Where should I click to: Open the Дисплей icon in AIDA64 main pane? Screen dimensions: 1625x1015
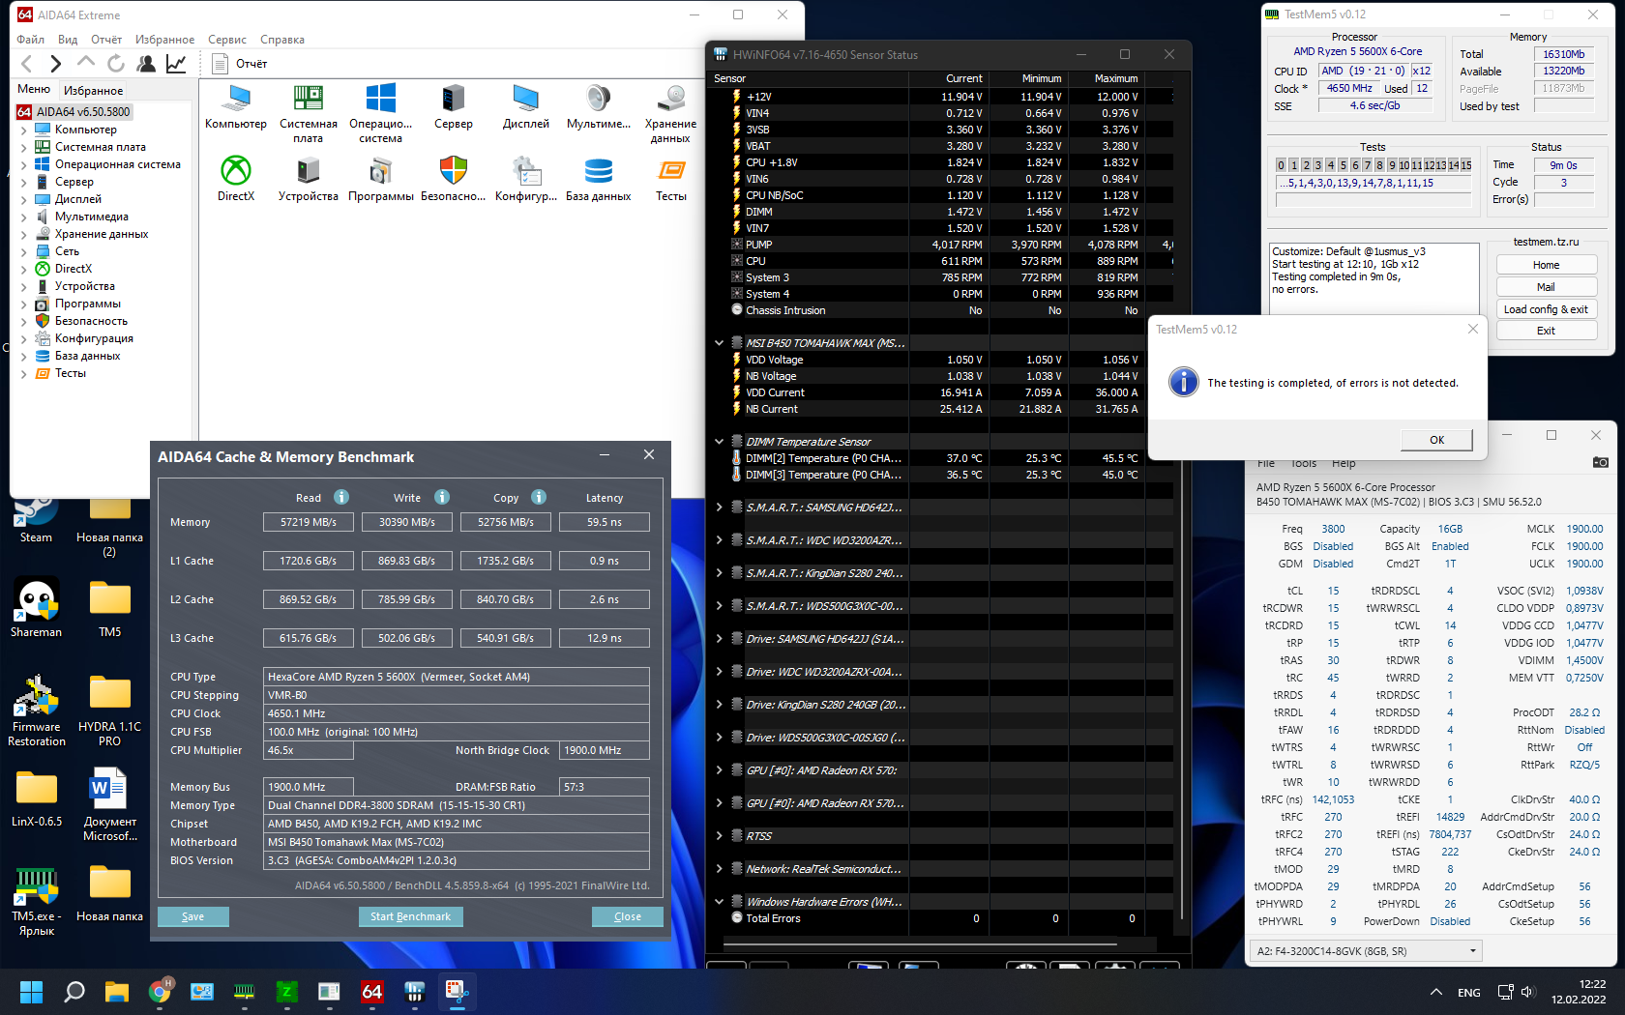coord(526,107)
